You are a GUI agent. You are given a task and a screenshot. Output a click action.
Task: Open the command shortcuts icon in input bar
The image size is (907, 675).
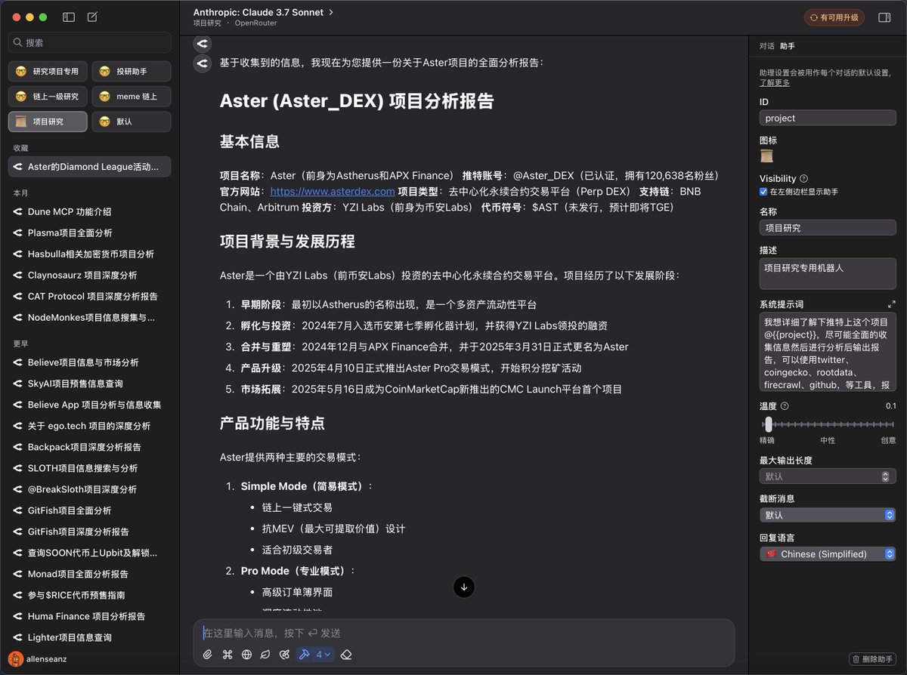tap(228, 655)
